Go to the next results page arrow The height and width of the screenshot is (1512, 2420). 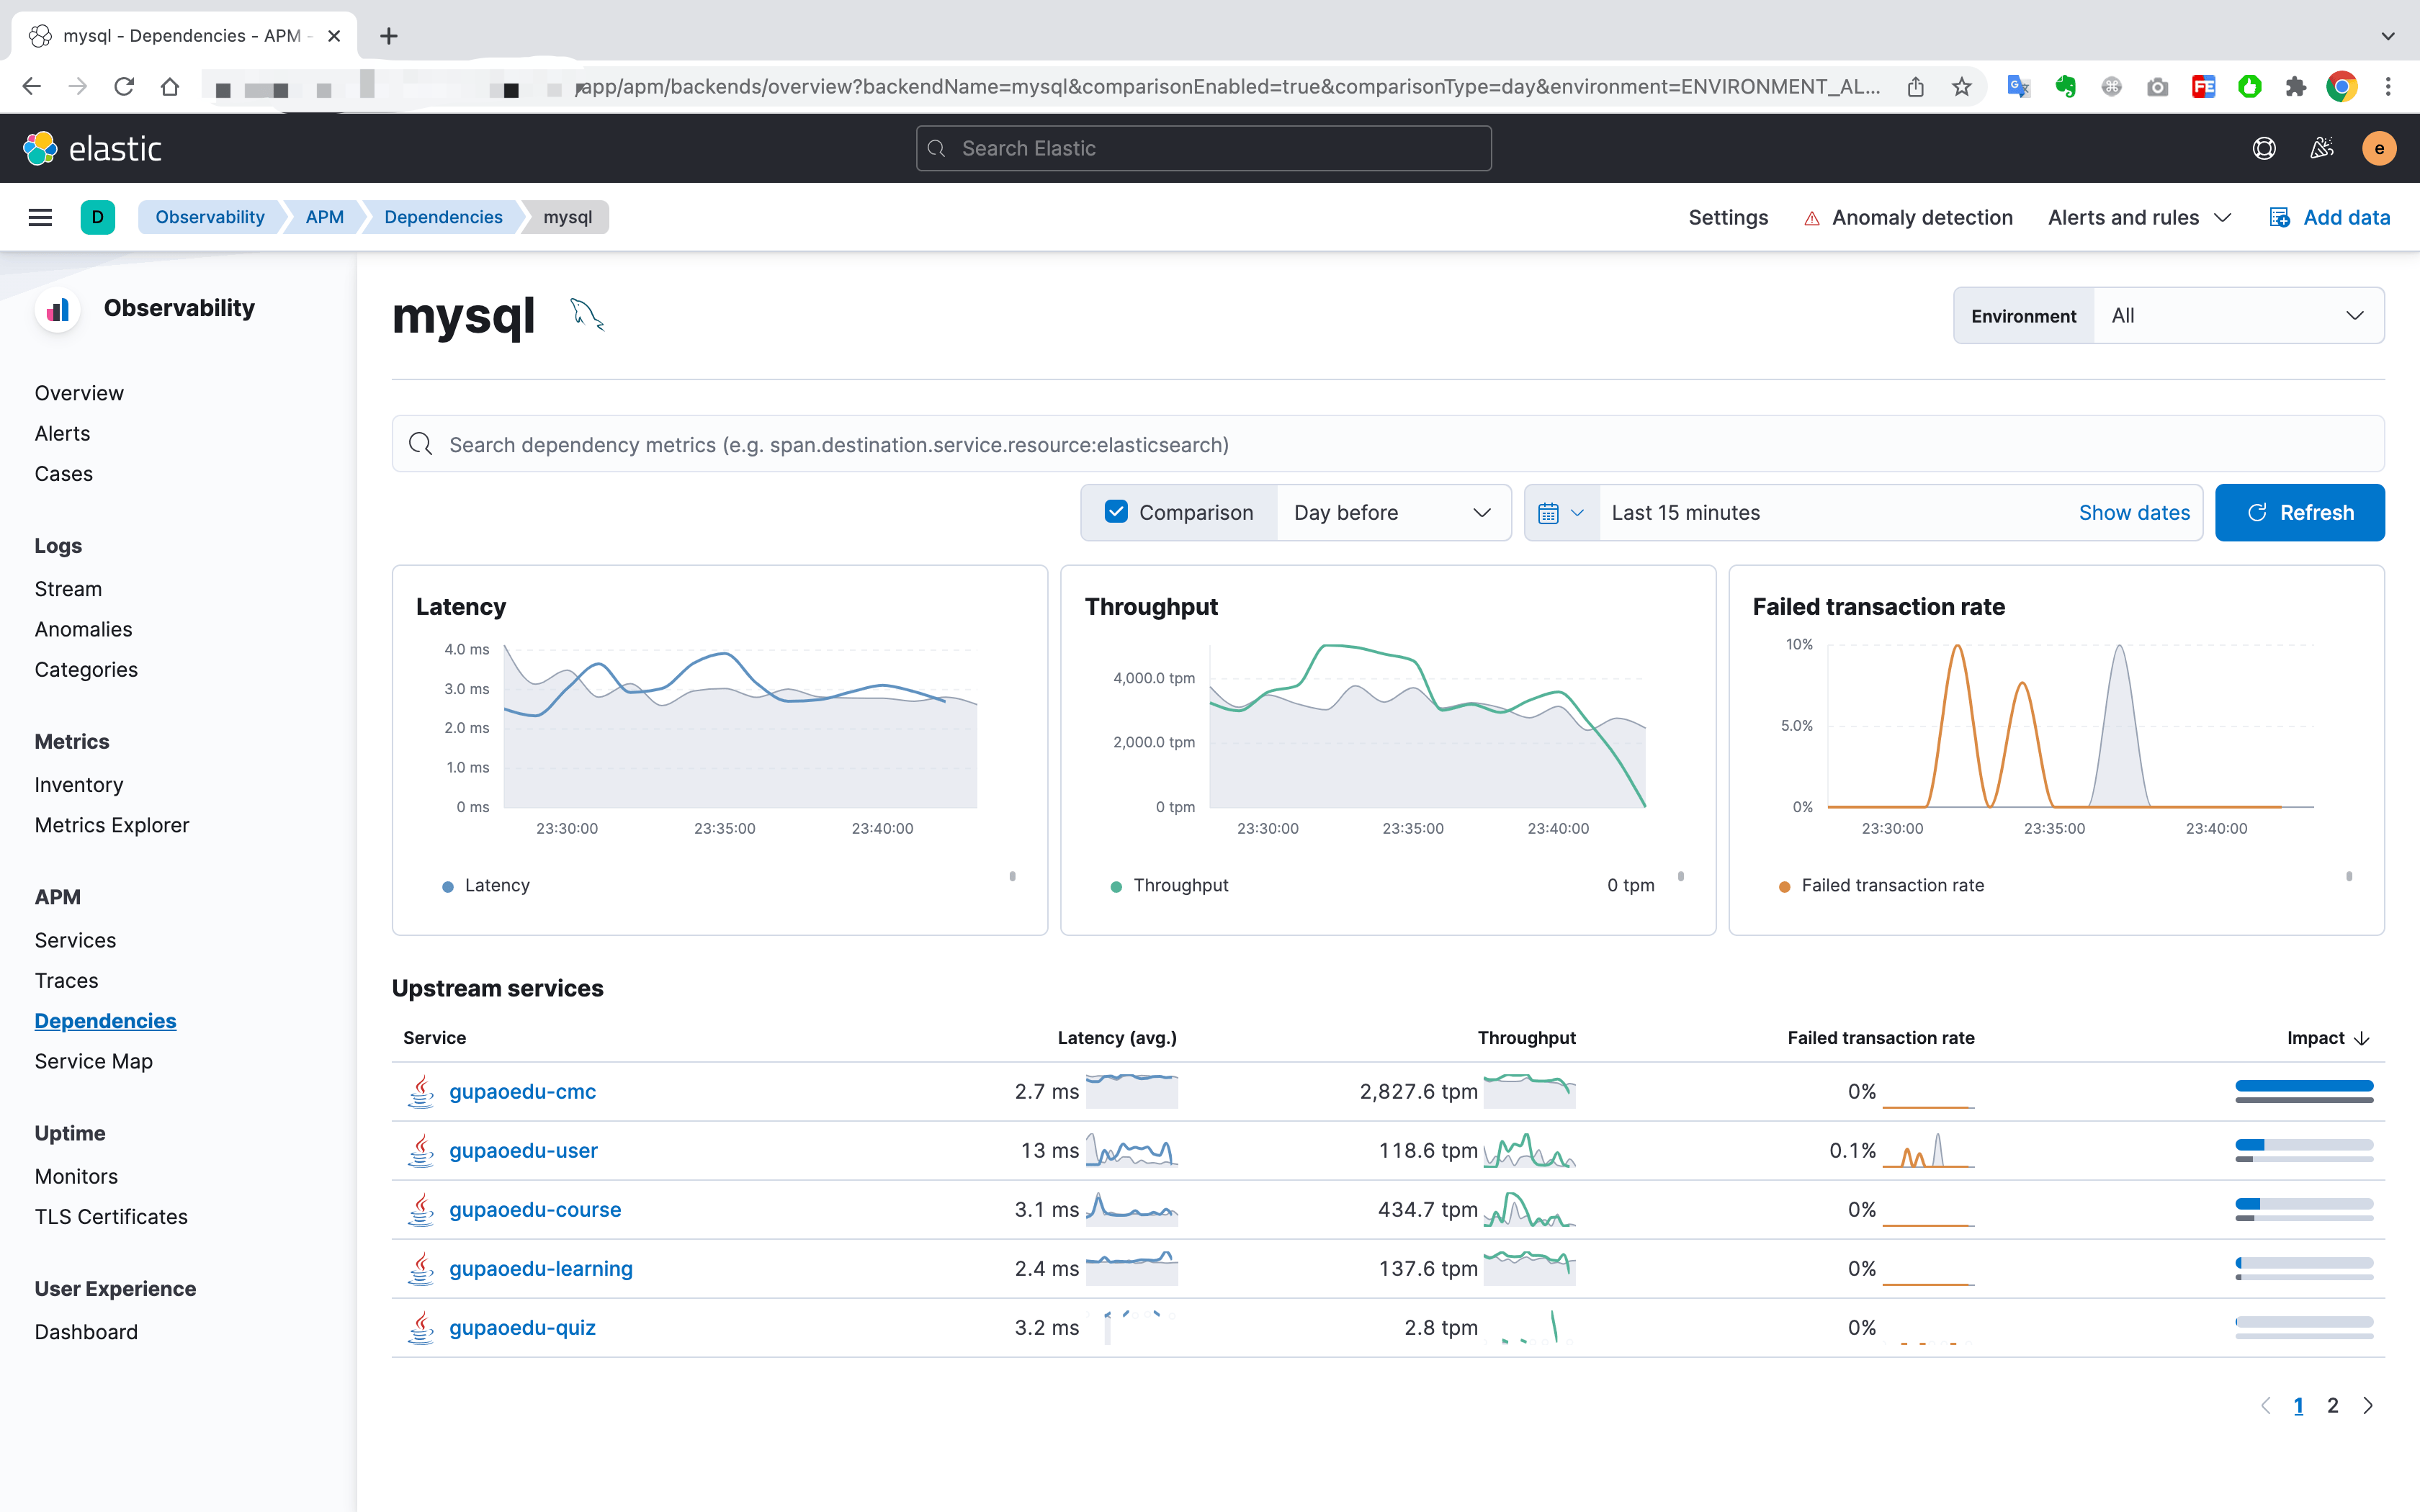pos(2367,1405)
